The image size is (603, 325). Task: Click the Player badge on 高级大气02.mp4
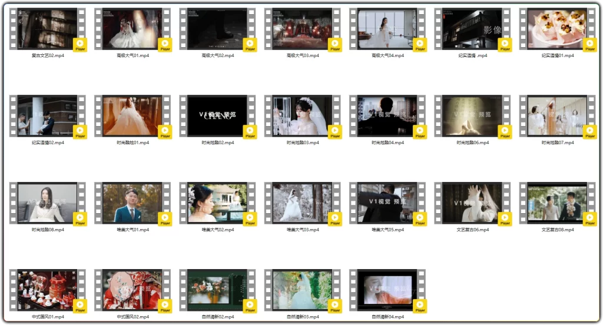coord(250,45)
